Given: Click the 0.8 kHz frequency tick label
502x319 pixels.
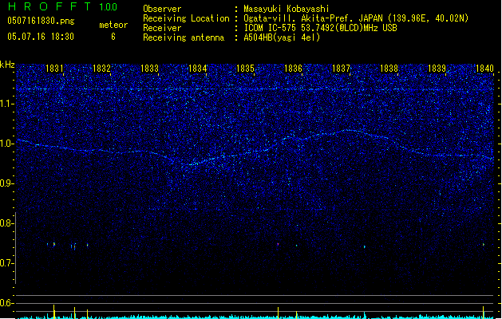Looking at the screenshot, I should point(7,223).
